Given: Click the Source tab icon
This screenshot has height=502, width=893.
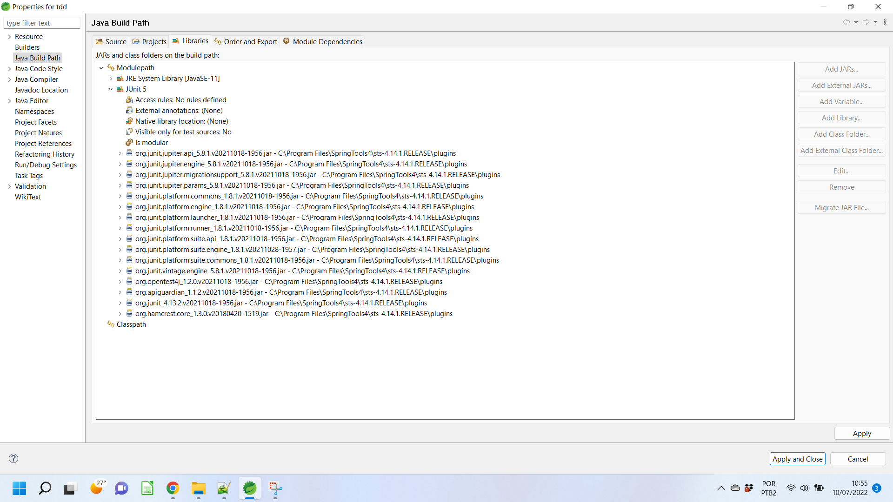Looking at the screenshot, I should [100, 41].
